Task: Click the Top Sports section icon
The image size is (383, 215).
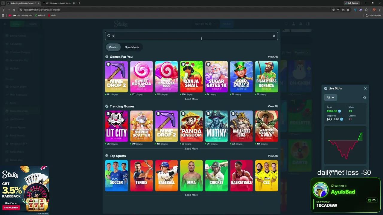Action: pos(107,156)
